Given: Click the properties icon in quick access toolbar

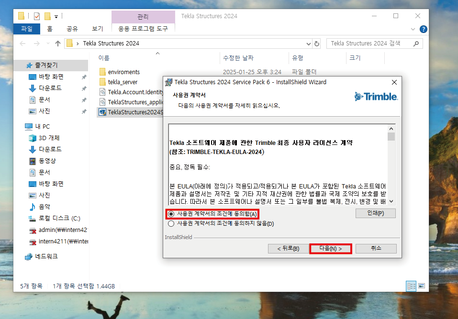Looking at the screenshot, I should click(37, 16).
